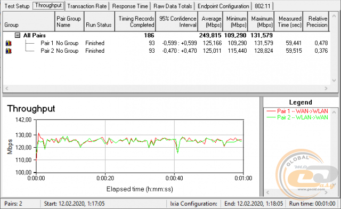Select legend entry Pair 2 WLAN->WAN
The height and width of the screenshot is (209, 341).
[297, 117]
